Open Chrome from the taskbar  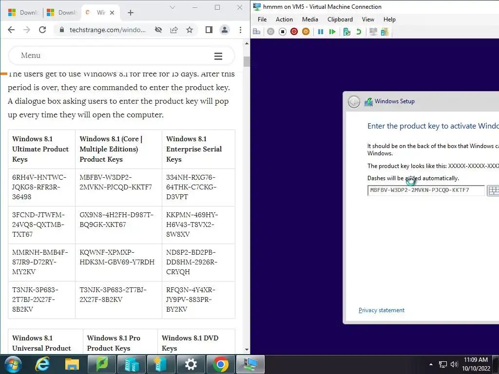[221, 364]
